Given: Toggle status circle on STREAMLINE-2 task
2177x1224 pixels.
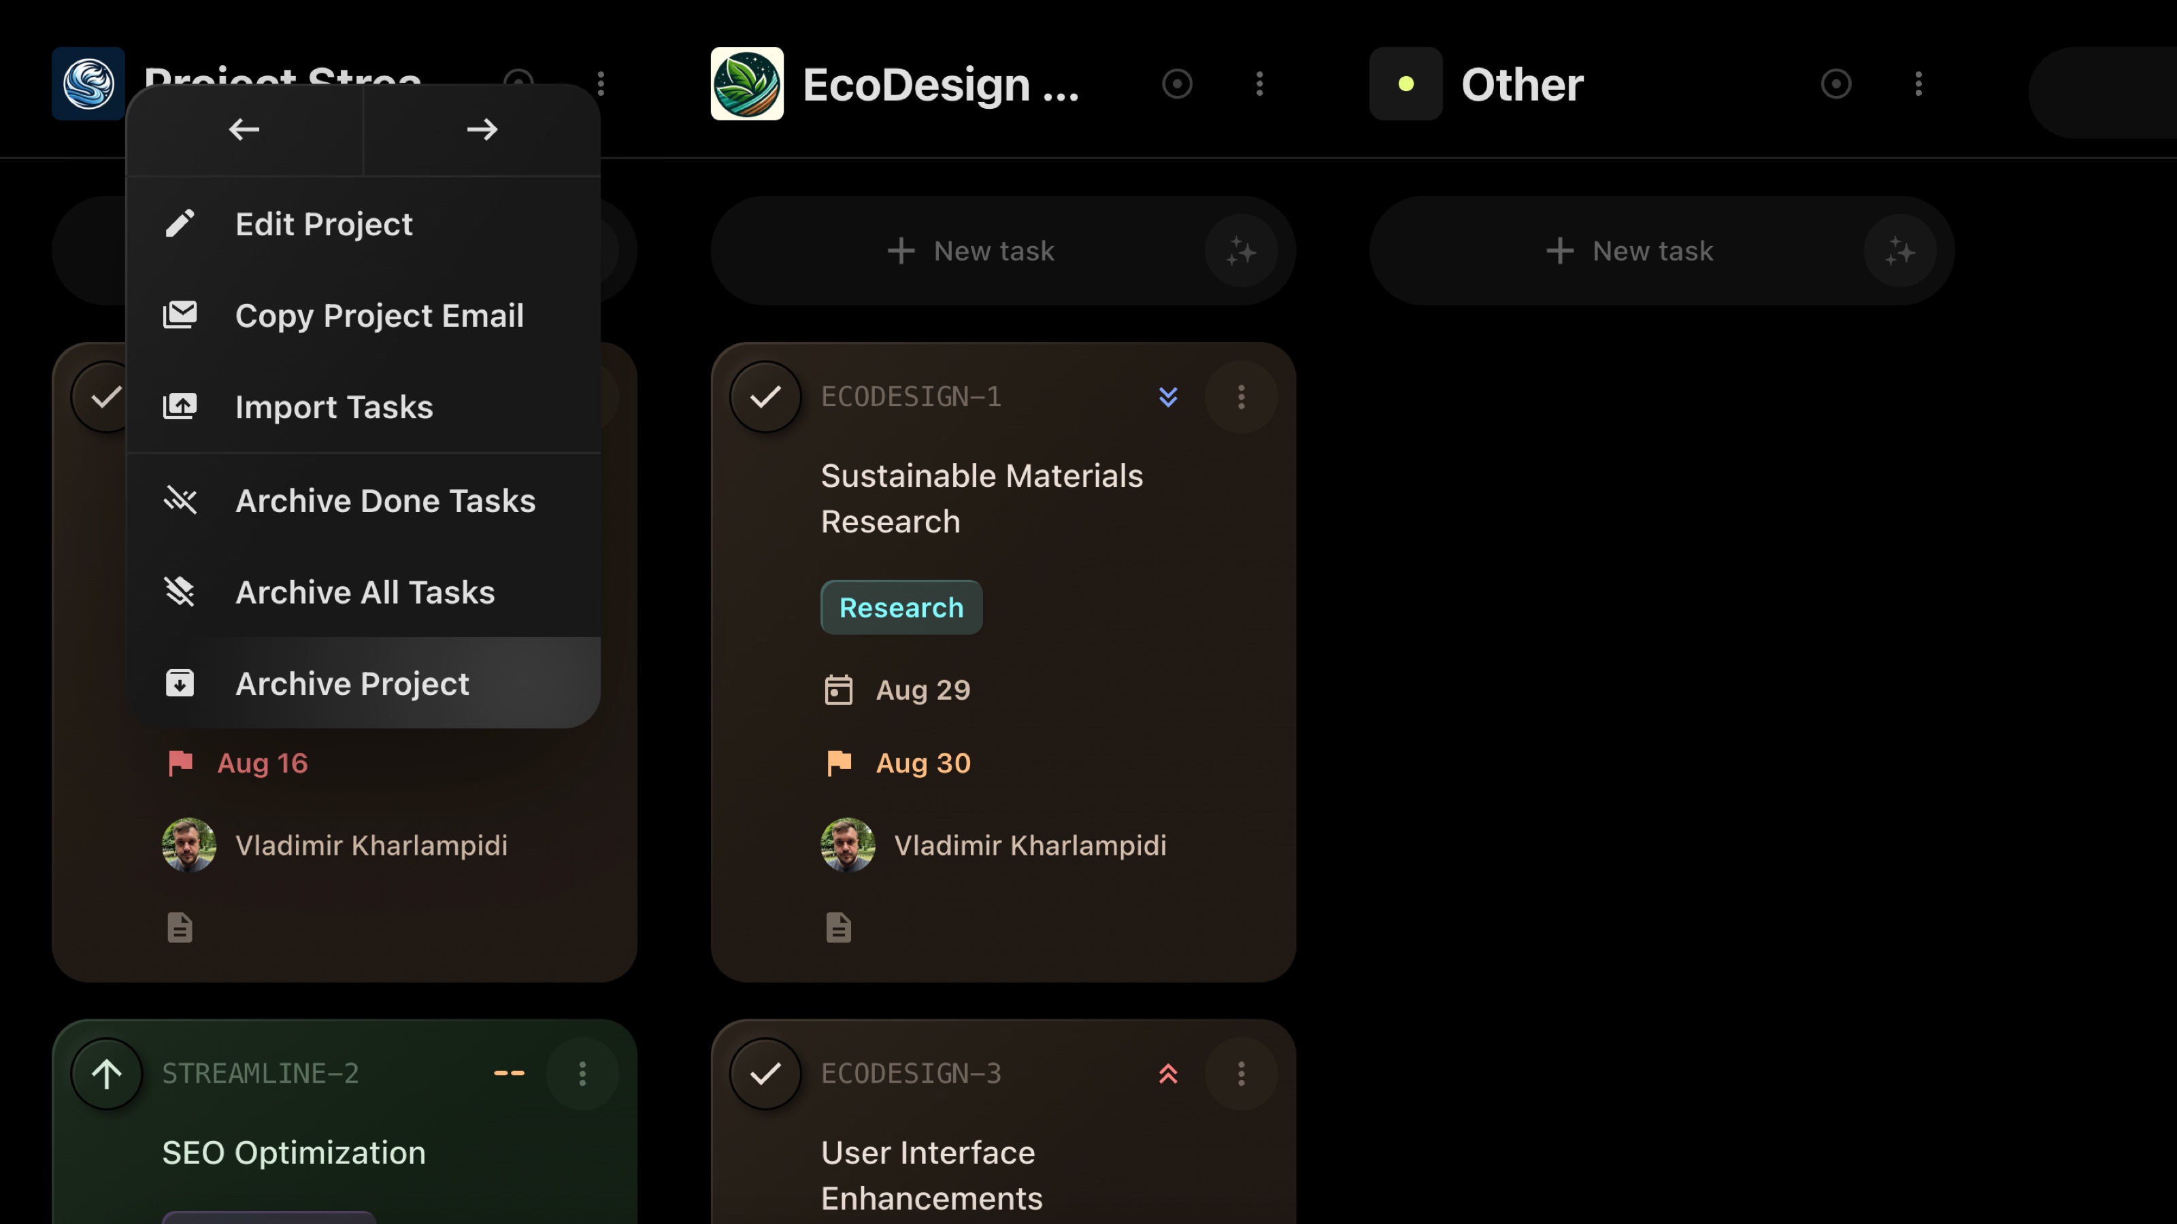Looking at the screenshot, I should (x=107, y=1074).
